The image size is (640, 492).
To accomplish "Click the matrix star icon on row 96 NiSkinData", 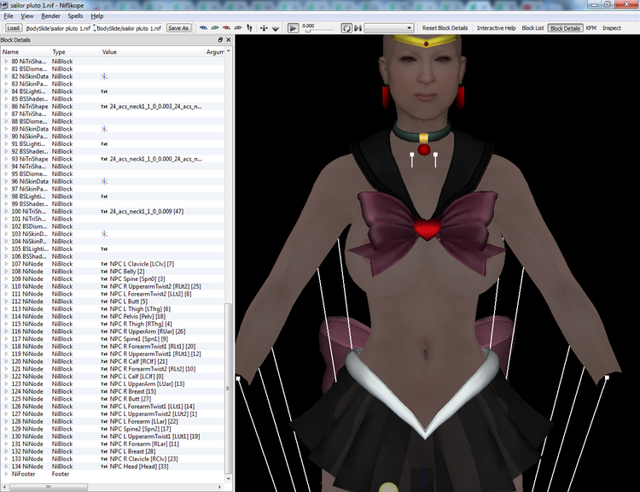I will click(x=104, y=181).
